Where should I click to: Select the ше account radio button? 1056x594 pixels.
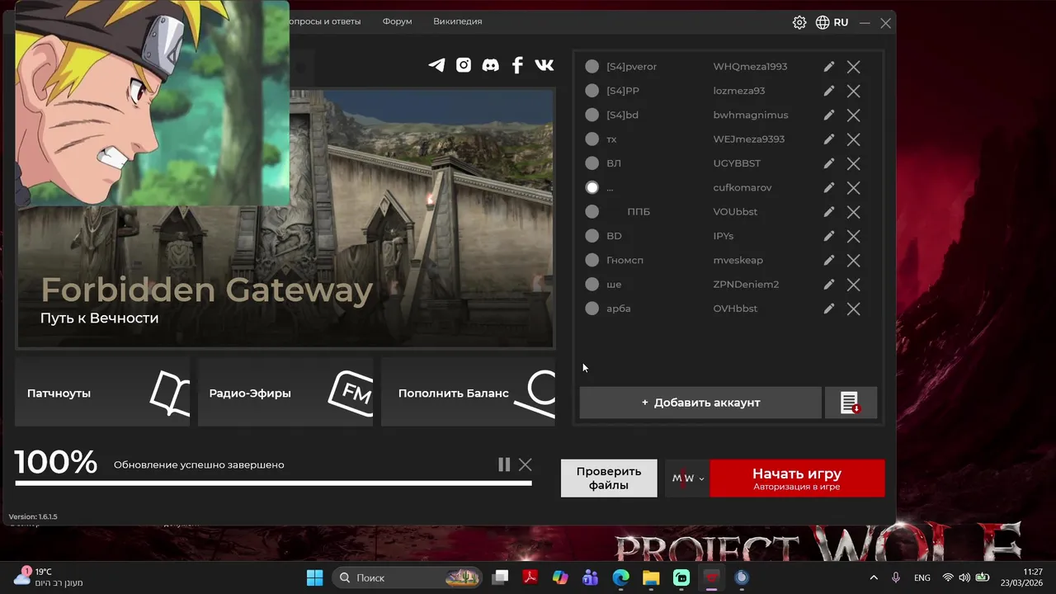point(592,285)
